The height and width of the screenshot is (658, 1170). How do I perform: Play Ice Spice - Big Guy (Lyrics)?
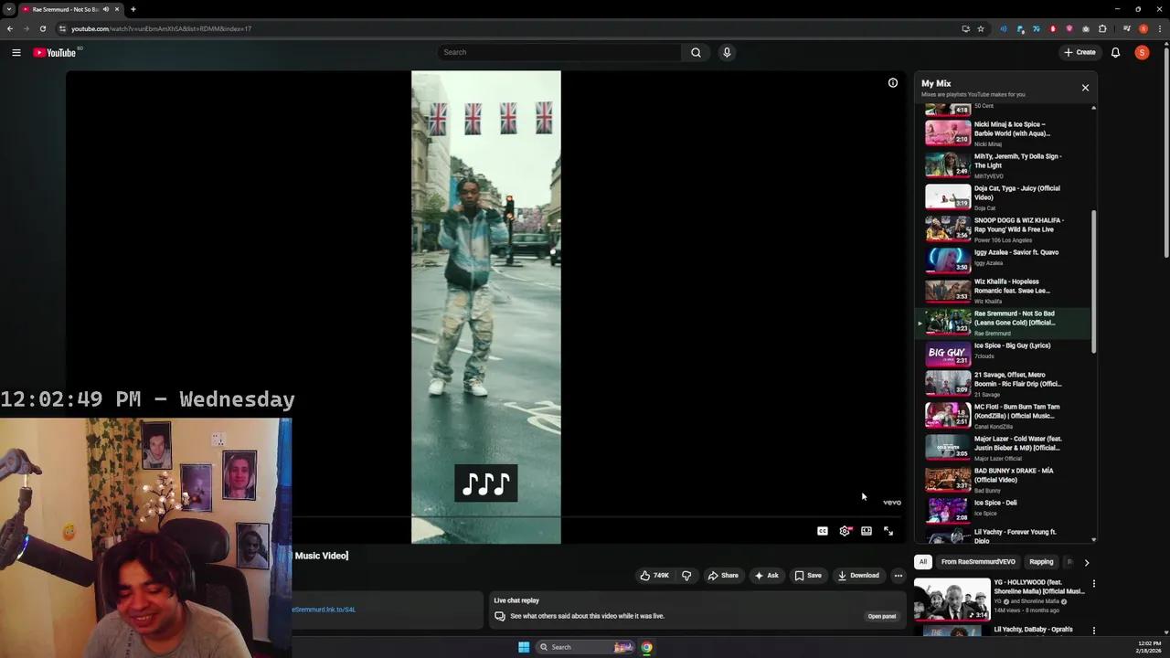coord(1003,355)
